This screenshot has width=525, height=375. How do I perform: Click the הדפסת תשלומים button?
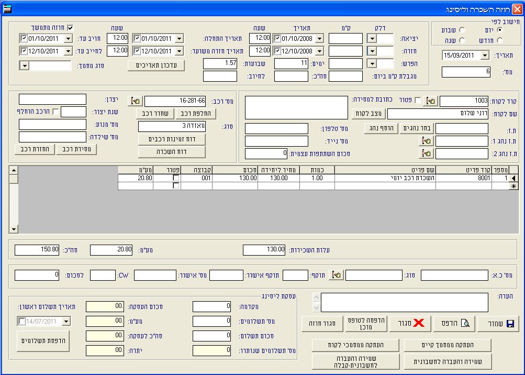coord(43,341)
